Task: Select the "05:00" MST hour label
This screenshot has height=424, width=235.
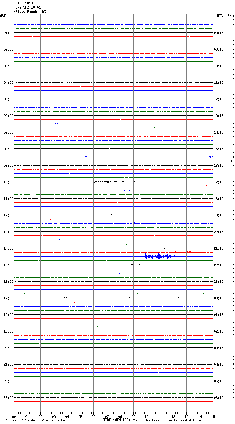Action: 9,99
